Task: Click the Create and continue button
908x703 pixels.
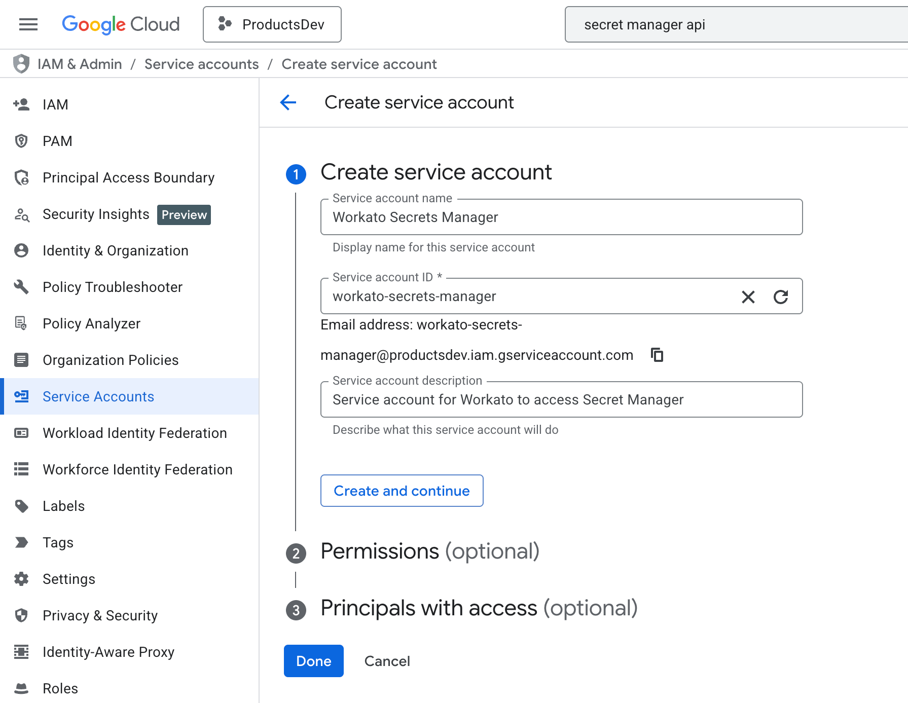Action: tap(402, 490)
